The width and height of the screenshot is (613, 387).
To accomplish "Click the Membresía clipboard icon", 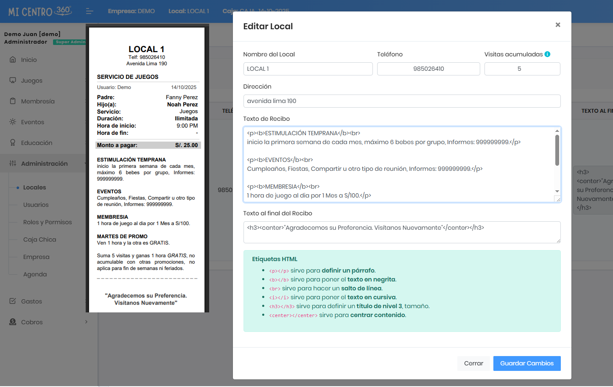I will 13,101.
